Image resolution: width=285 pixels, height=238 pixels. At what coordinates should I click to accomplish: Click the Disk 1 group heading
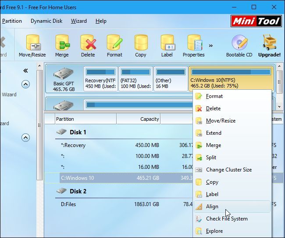pyautogui.click(x=78, y=132)
